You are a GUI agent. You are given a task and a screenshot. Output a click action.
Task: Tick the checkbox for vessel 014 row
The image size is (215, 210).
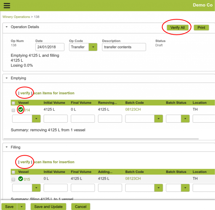(13, 110)
